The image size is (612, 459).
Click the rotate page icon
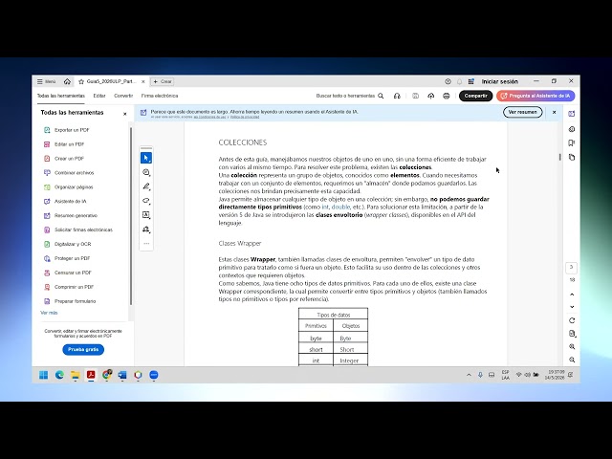pyautogui.click(x=572, y=320)
